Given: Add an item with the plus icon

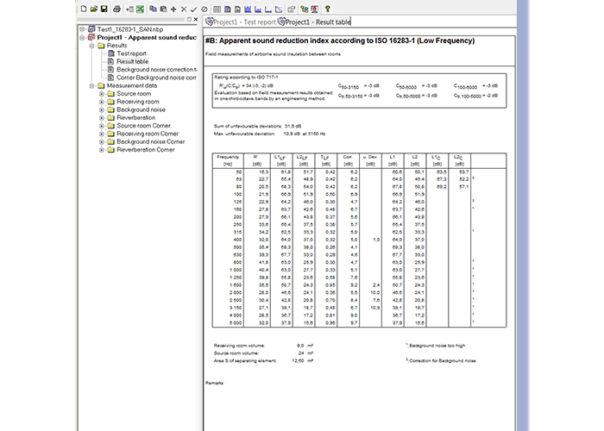Looking at the screenshot, I should [x=173, y=9].
